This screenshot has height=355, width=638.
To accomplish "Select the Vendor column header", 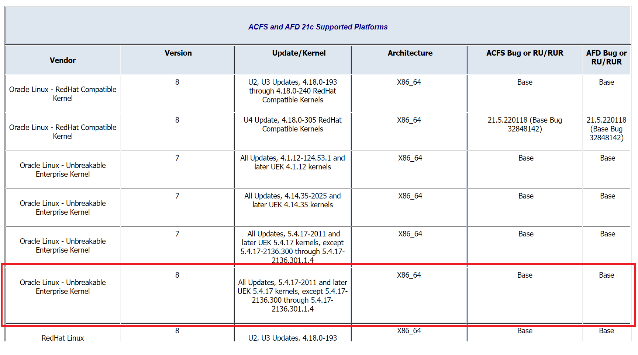I will pos(63,60).
